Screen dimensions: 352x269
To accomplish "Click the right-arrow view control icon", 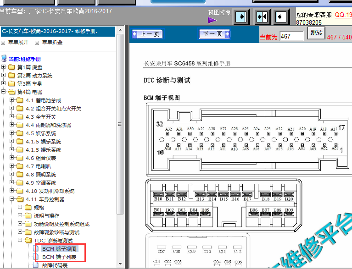I will pyautogui.click(x=241, y=16).
